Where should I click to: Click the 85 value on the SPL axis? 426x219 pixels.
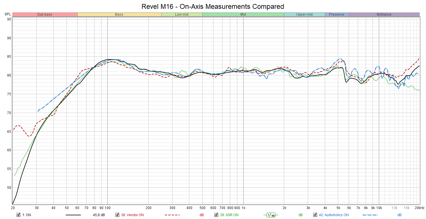click(x=9, y=57)
